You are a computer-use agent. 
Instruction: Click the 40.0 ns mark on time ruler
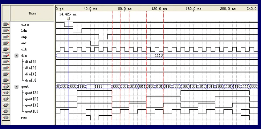pos(90,9)
